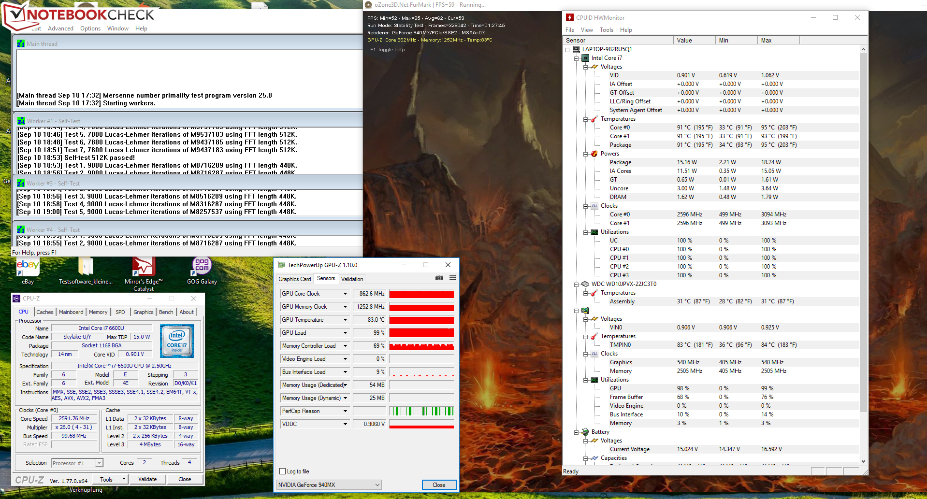This screenshot has width=927, height=499.
Task: Collapse the Intel Core i7 tree node
Action: click(x=577, y=58)
